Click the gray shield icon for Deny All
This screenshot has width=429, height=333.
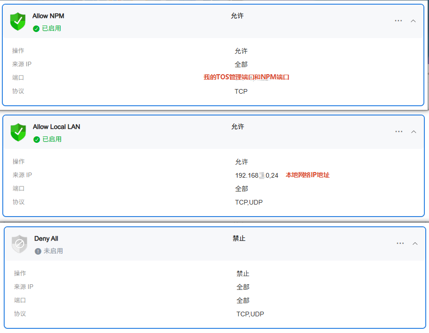[x=19, y=244]
